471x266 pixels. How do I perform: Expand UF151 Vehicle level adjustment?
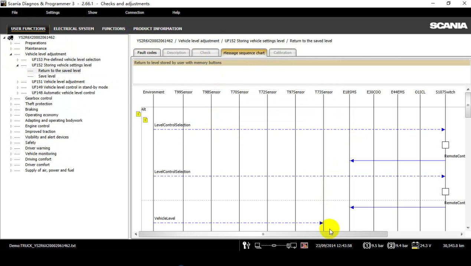(18, 82)
